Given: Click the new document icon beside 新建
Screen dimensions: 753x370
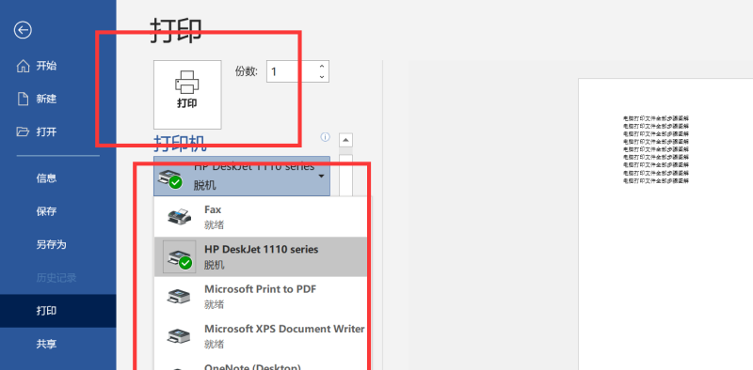Looking at the screenshot, I should 23,99.
